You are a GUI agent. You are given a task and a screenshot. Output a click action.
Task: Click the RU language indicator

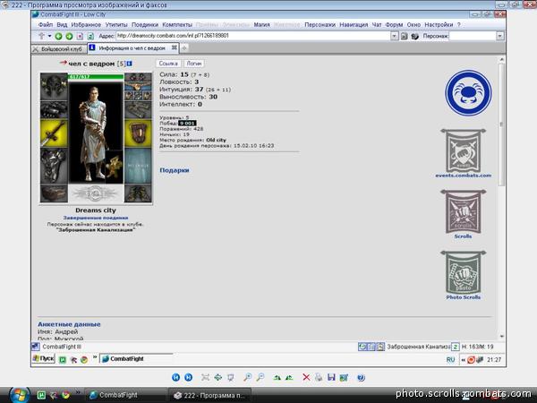point(450,359)
